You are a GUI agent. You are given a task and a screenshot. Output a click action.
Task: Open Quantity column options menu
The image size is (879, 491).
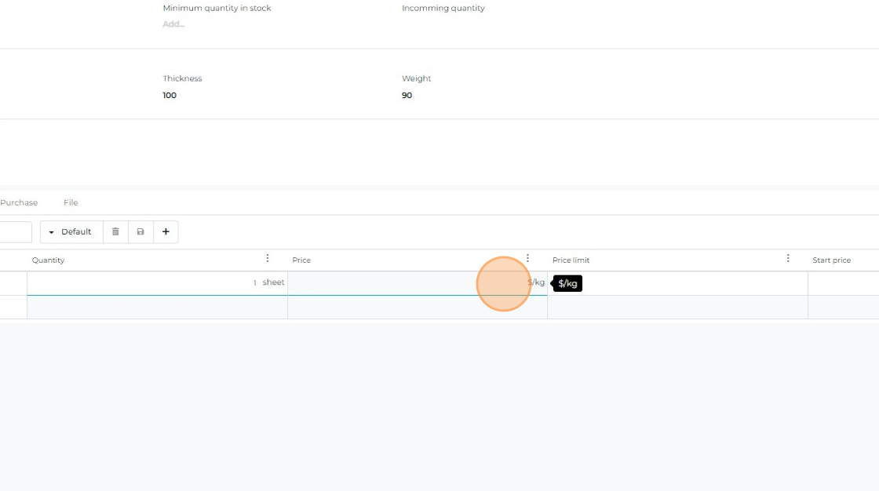[268, 259]
